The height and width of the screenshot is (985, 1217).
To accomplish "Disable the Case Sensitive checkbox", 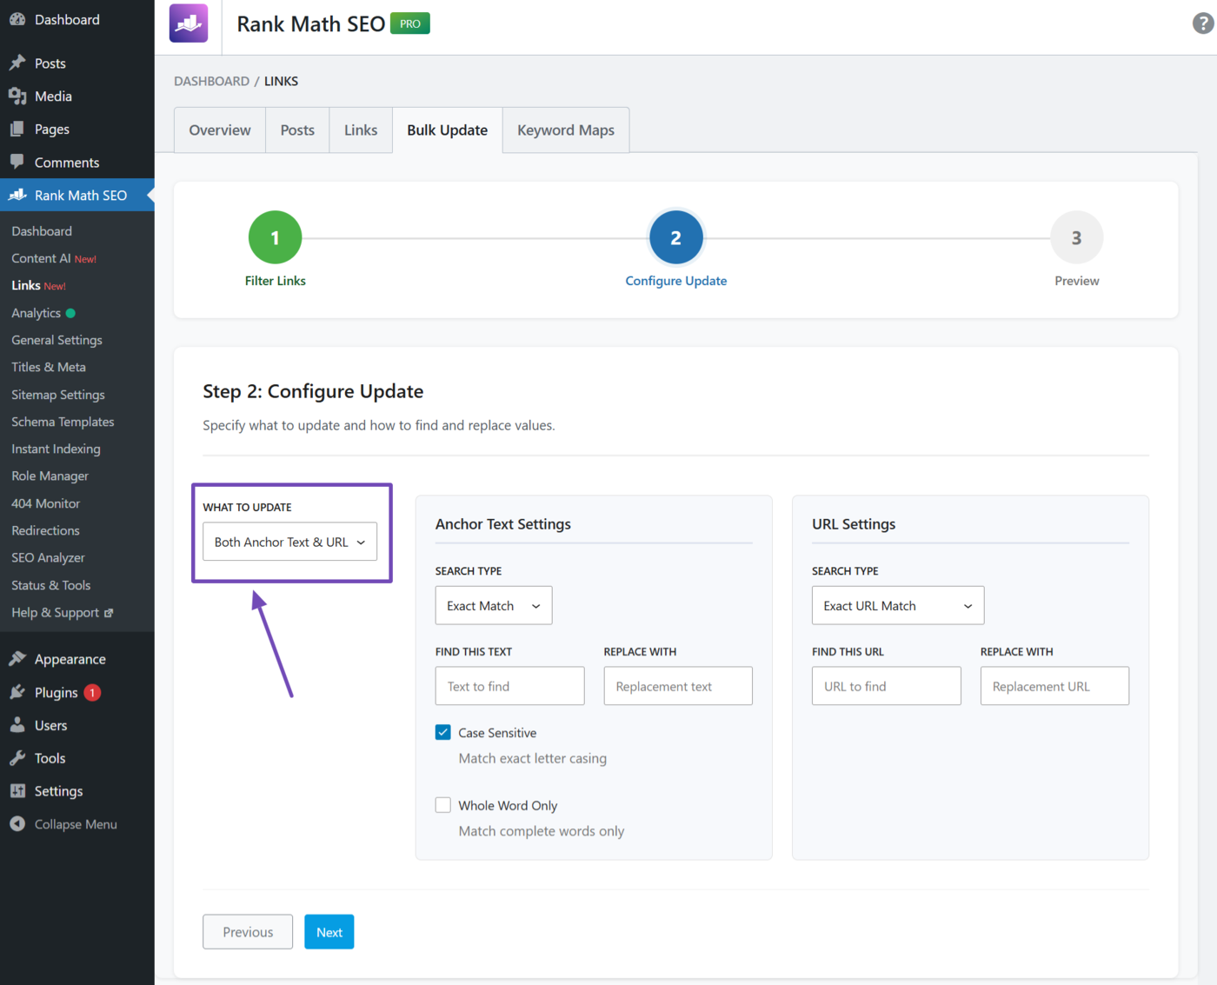I will [x=443, y=732].
